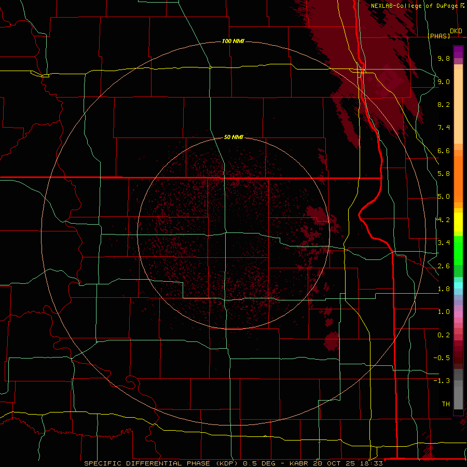Click the 9.8 scale value
This screenshot has width=467, height=467.
(444, 58)
